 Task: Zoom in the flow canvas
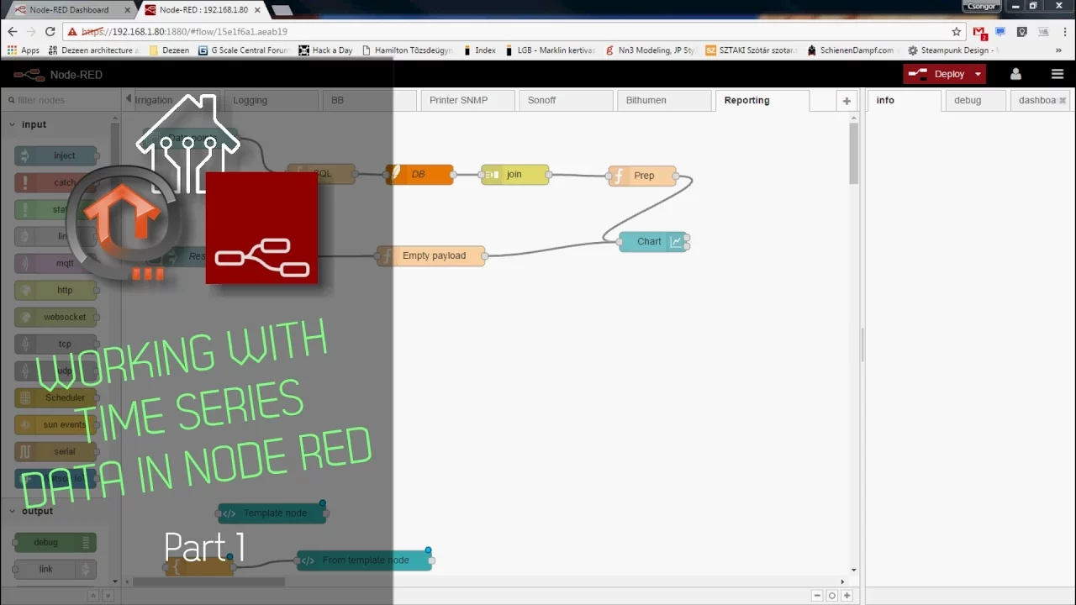pos(847,596)
